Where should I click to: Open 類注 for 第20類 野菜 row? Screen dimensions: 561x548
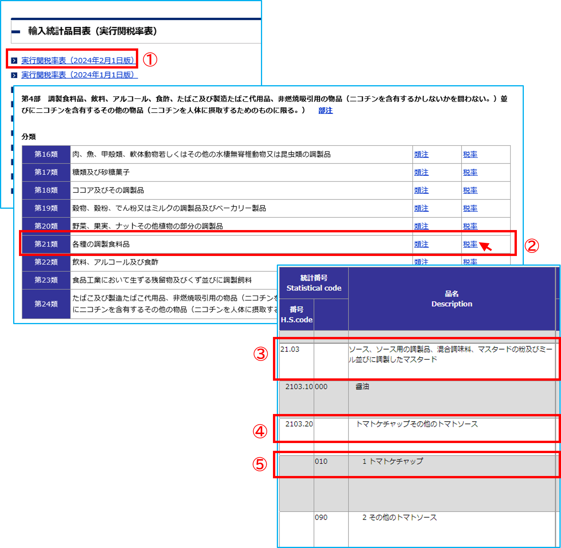tap(421, 226)
